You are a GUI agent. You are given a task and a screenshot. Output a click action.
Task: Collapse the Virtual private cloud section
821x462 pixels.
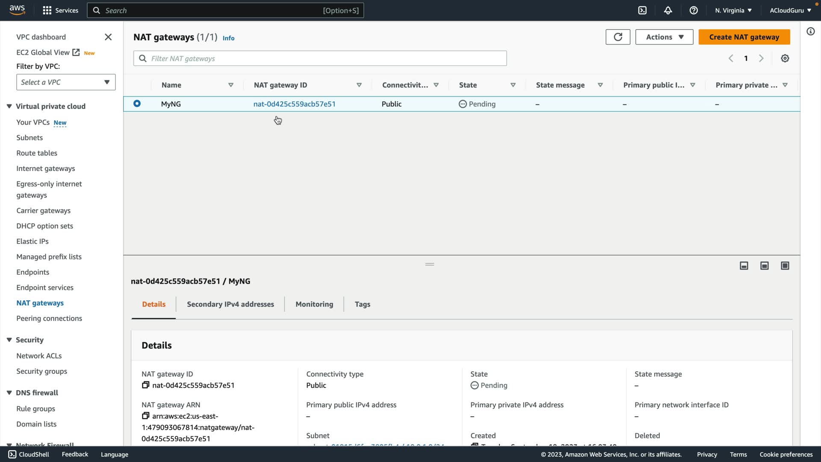click(x=9, y=106)
